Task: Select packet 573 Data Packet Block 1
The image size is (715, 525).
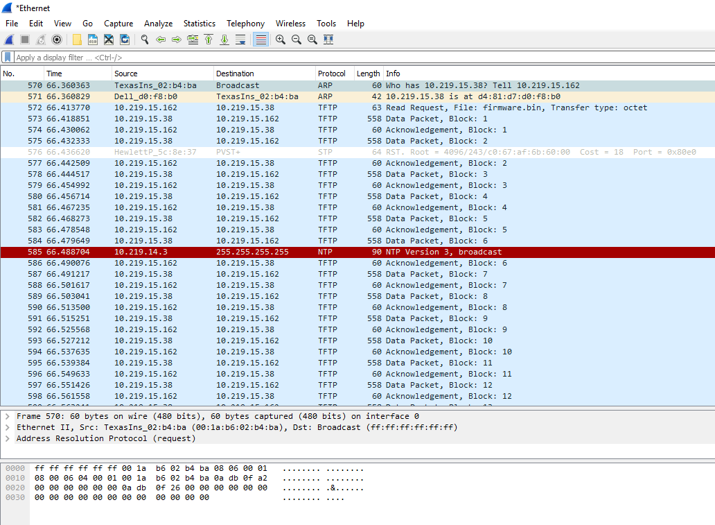Action: 357,119
